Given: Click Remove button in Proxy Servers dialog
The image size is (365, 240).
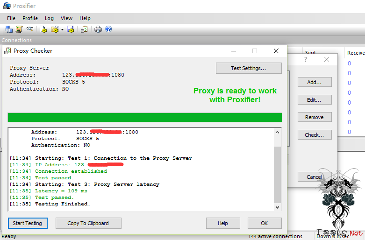Looking at the screenshot, I should (315, 117).
